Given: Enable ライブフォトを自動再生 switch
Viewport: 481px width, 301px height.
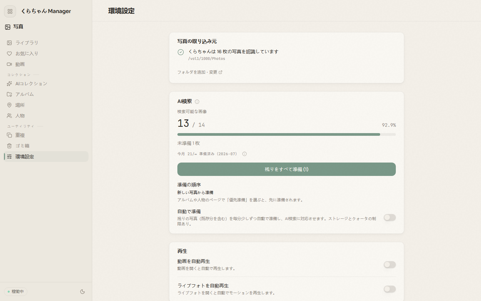Looking at the screenshot, I should click(389, 289).
